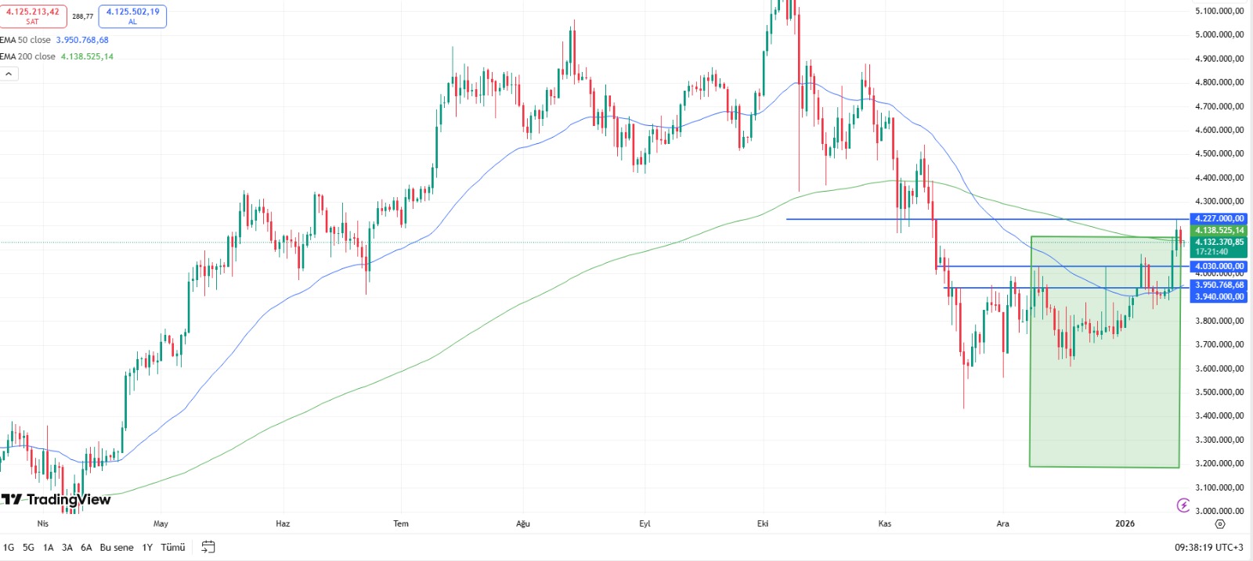
Task: Choose the 6A time range
Action: pos(86,548)
